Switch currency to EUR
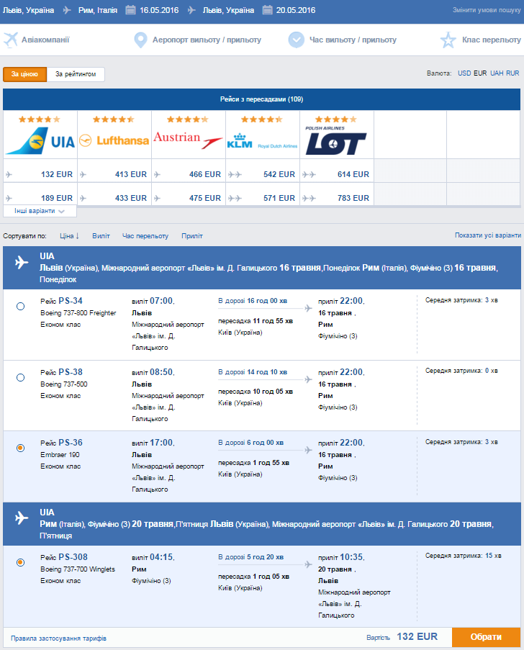This screenshot has height=650, width=524. (480, 73)
